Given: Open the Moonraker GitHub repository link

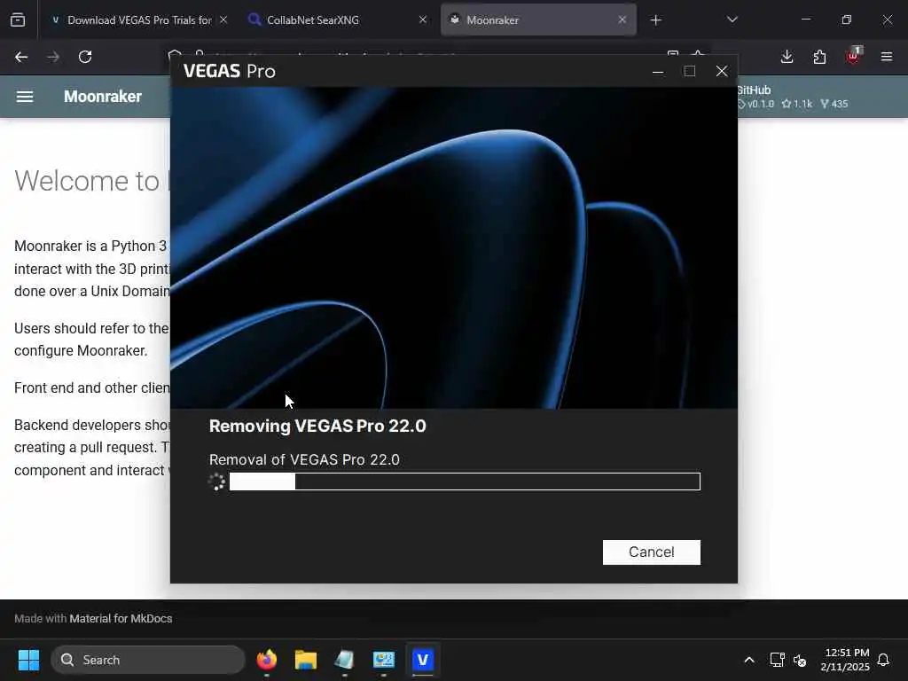Looking at the screenshot, I should (x=792, y=97).
